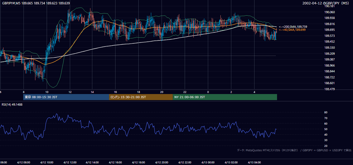Click price scale value 189.209
Screen dimensions: 353x165
point(330,54)
